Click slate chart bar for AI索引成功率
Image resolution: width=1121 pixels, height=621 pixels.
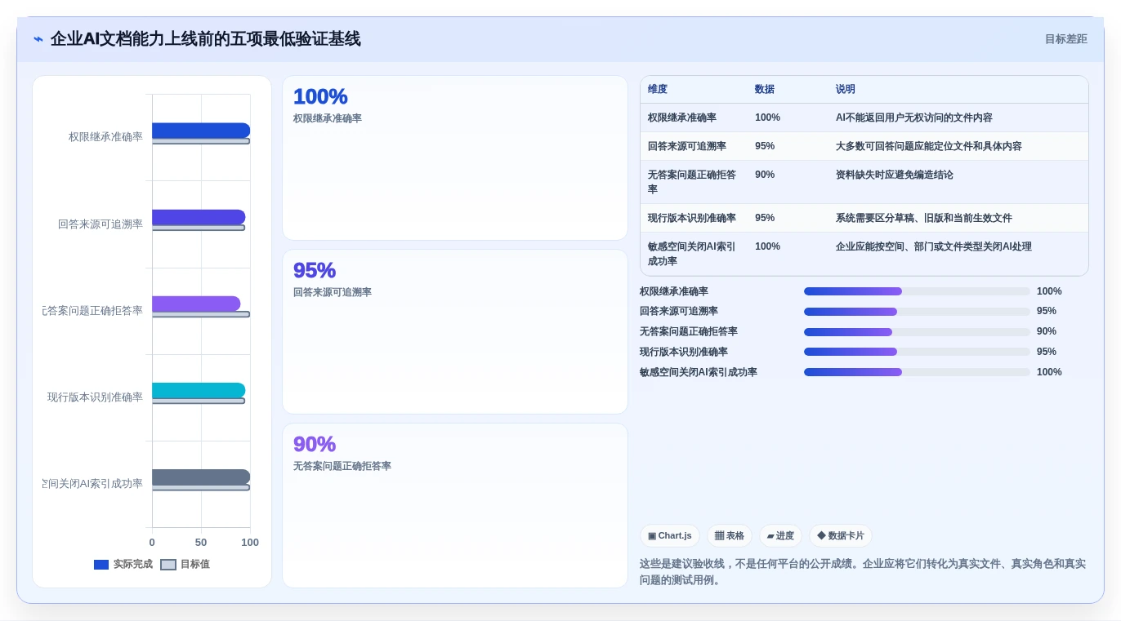[201, 477]
